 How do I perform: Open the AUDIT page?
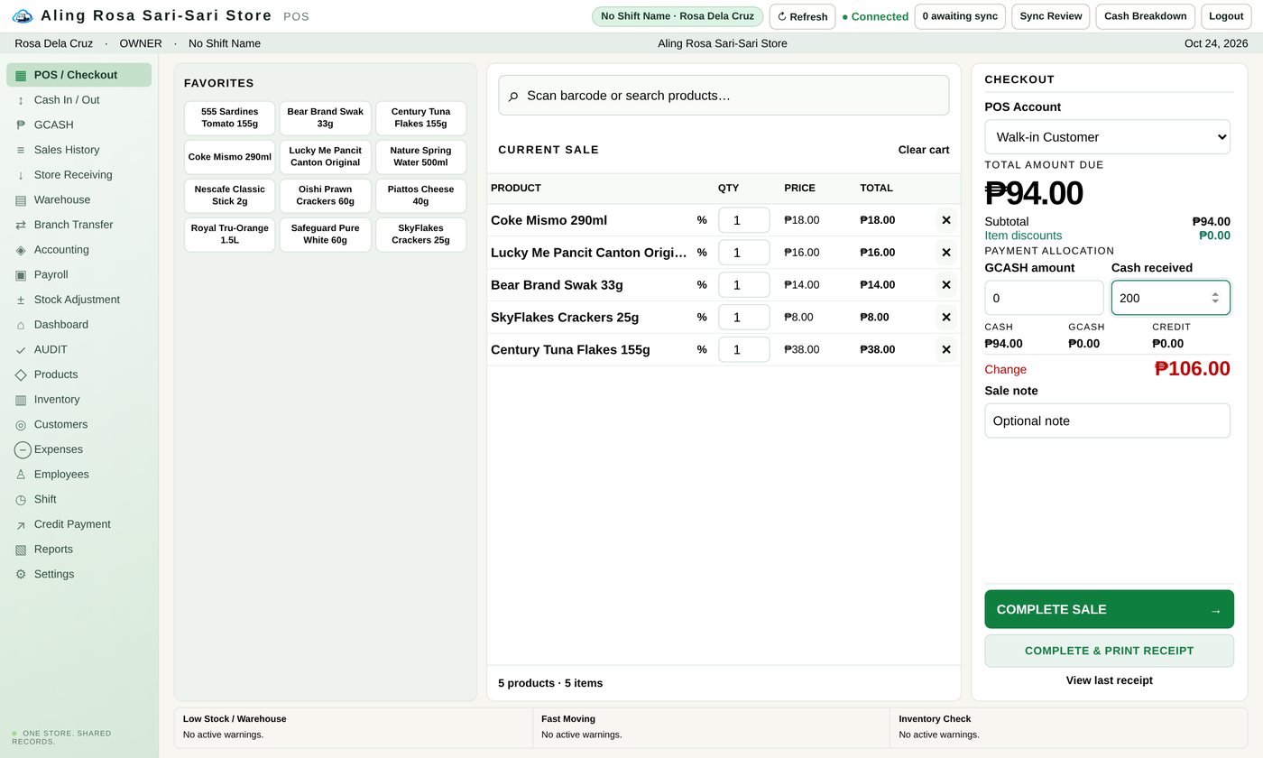click(x=78, y=349)
